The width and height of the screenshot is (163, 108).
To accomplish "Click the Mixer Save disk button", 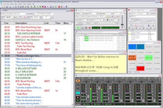I will [78, 84].
